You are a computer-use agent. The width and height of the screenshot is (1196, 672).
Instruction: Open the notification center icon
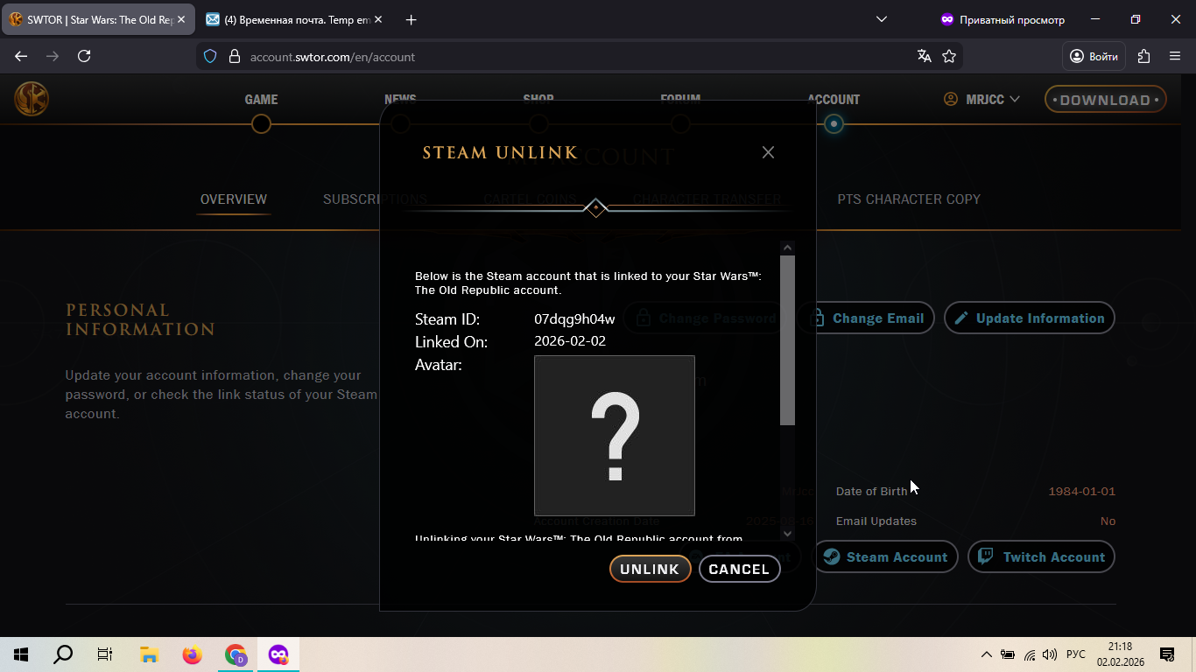click(1167, 654)
